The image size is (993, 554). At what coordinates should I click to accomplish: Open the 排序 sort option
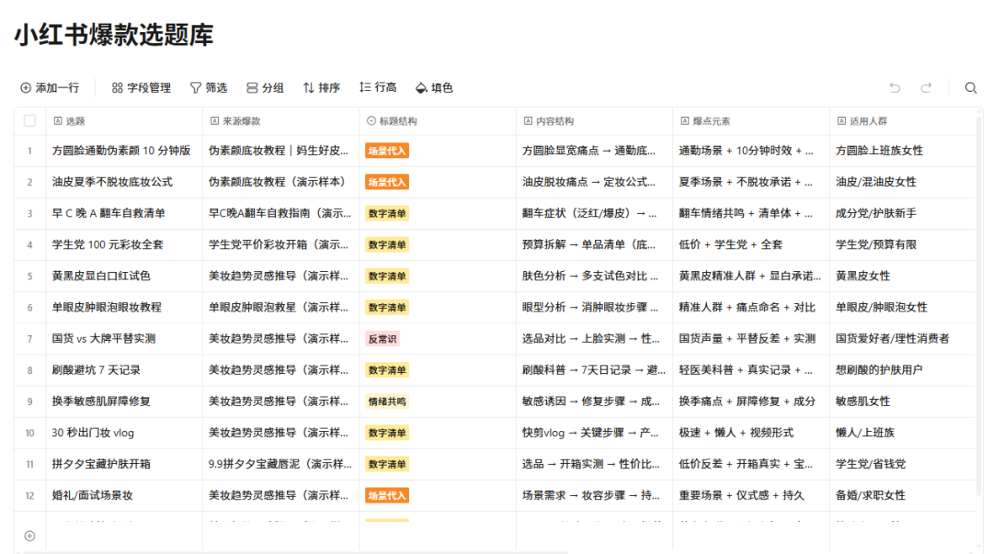pos(321,88)
